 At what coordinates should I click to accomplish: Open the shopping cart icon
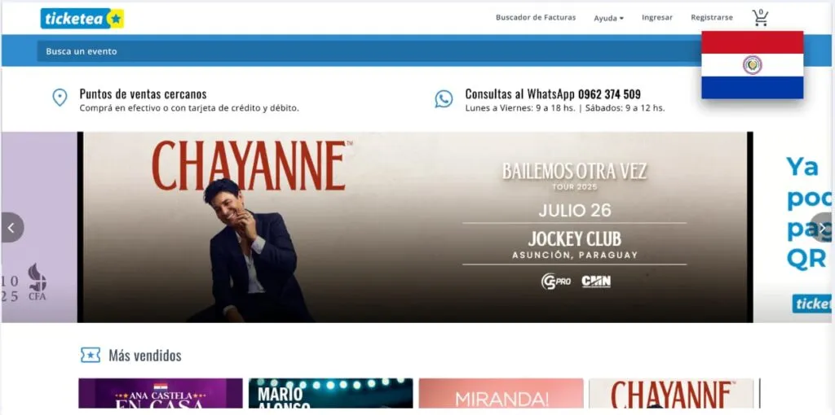[x=761, y=18]
